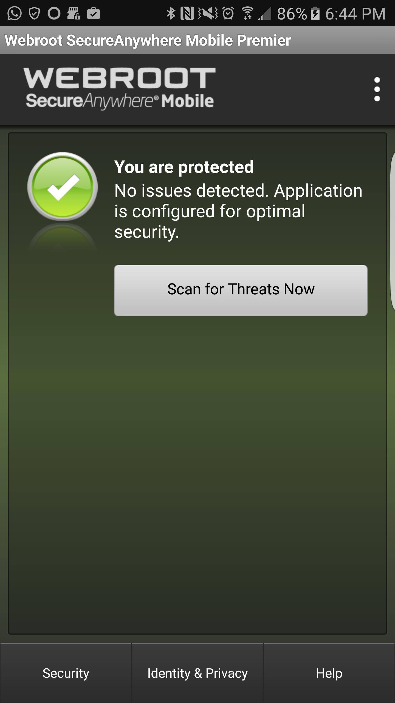This screenshot has width=395, height=703.
Task: Tap the Bluetooth status icon
Action: coord(171,13)
